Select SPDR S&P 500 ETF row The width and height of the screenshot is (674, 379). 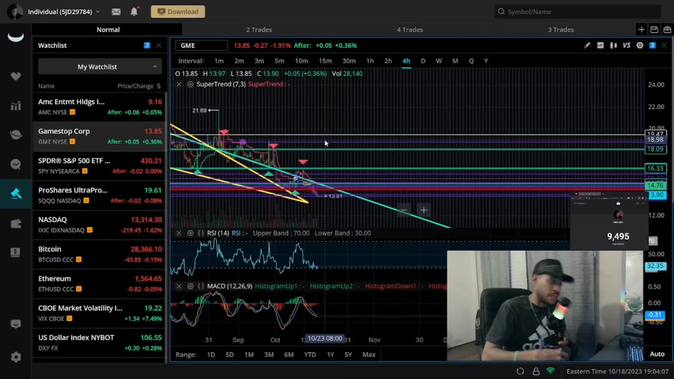pos(100,165)
